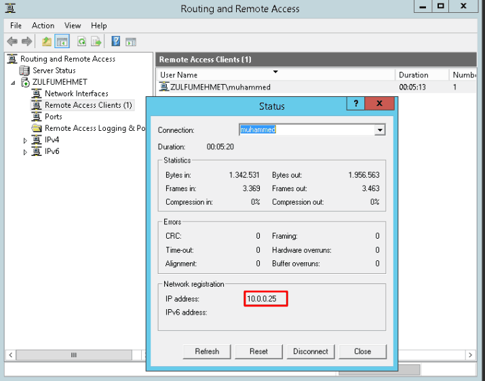Viewport: 485px width, 381px height.
Task: Click the IPv6 node icon
Action: (x=37, y=151)
